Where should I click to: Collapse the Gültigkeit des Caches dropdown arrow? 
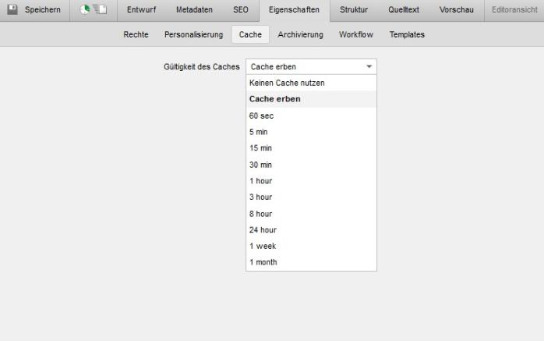pos(369,67)
